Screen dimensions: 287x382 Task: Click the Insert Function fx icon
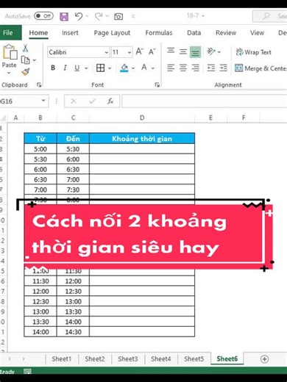(x=110, y=101)
